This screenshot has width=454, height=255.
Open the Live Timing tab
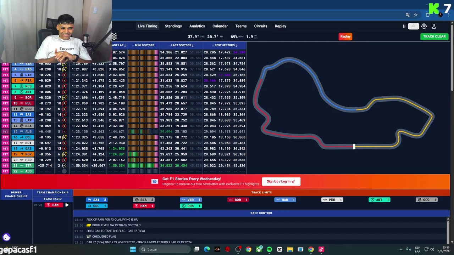147,26
